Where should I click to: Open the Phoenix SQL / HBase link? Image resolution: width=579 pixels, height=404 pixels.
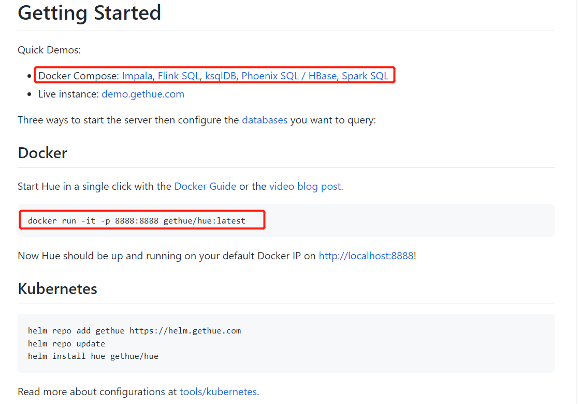tap(289, 76)
